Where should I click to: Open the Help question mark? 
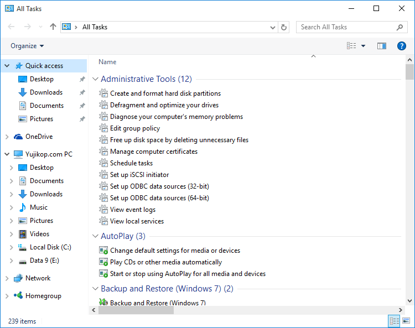coord(402,46)
